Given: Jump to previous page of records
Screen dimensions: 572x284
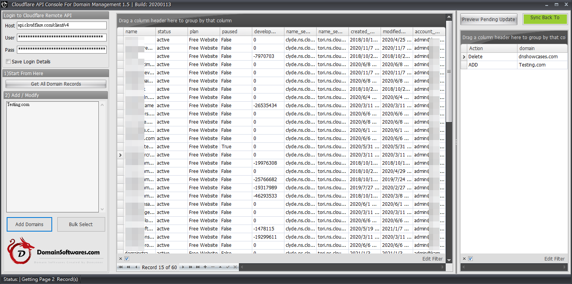Looking at the screenshot, I should pos(128,267).
